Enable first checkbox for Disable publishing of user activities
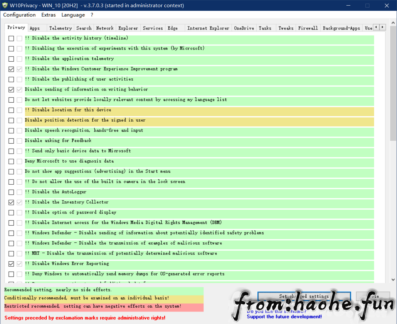Viewport: 397px width, 324px height. (x=11, y=79)
